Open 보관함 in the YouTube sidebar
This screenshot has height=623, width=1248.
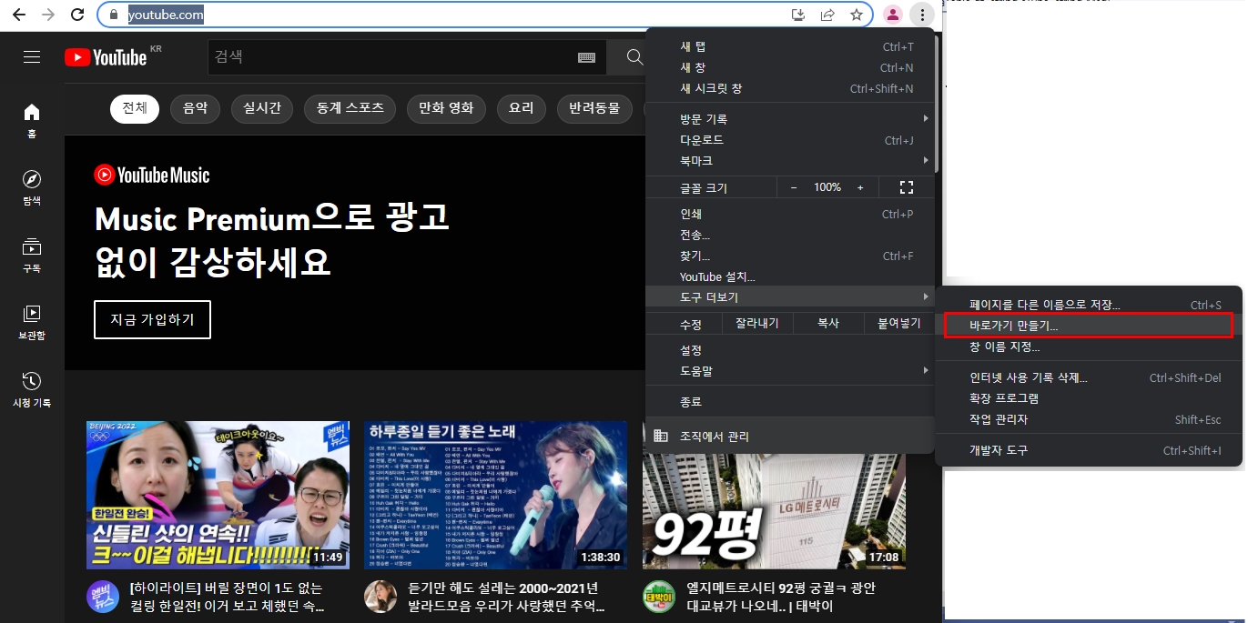click(x=32, y=322)
